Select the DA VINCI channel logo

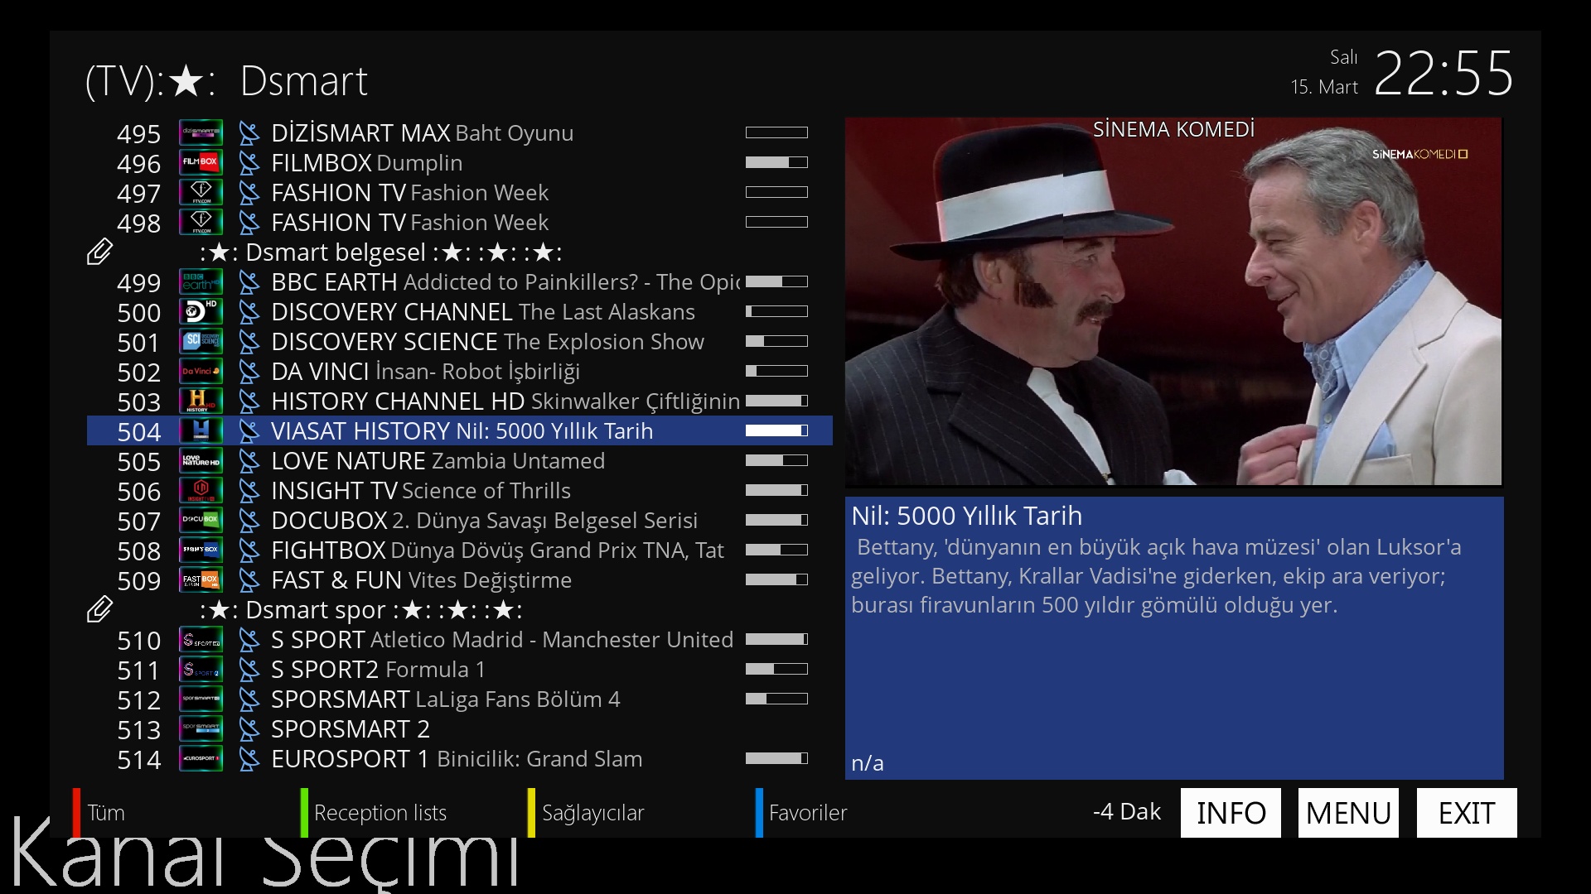click(201, 371)
